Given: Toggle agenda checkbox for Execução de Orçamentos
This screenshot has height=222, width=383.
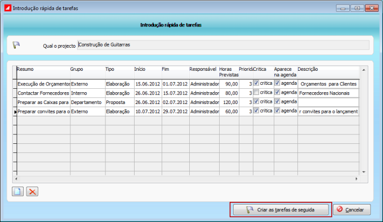Looking at the screenshot, I should [277, 83].
